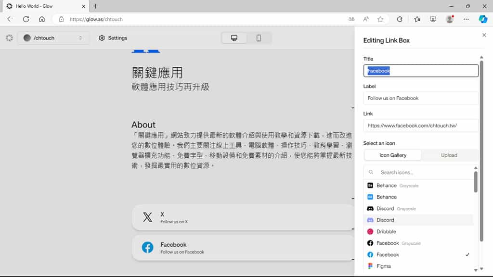This screenshot has height=277, width=493.
Task: Open the Copilot sidebar icon
Action: click(483, 19)
